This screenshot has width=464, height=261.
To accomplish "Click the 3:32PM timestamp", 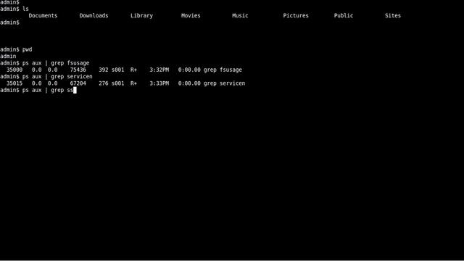I will click(159, 70).
